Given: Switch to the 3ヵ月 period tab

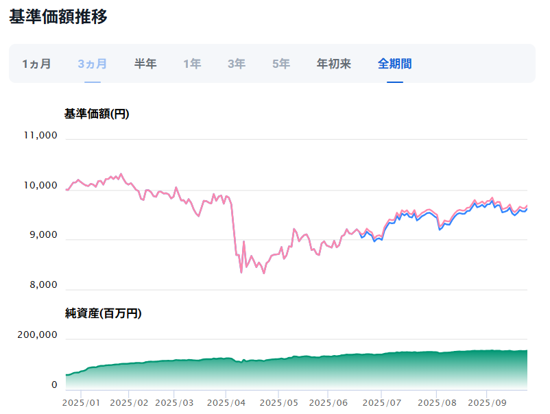Looking at the screenshot, I should click(93, 64).
